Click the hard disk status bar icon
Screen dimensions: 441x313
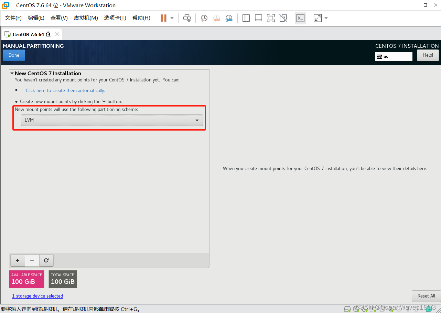pos(347,309)
